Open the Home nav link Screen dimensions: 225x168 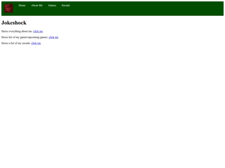[x=22, y=5]
